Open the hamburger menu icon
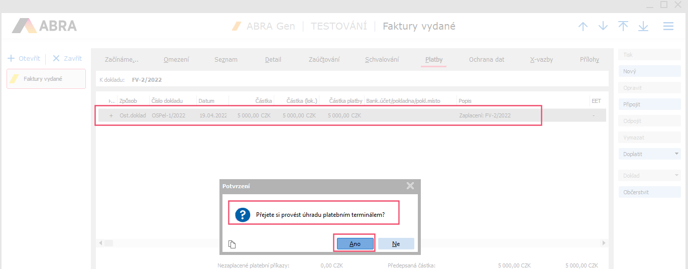Viewport: 688px width, 269px height. pyautogui.click(x=668, y=27)
